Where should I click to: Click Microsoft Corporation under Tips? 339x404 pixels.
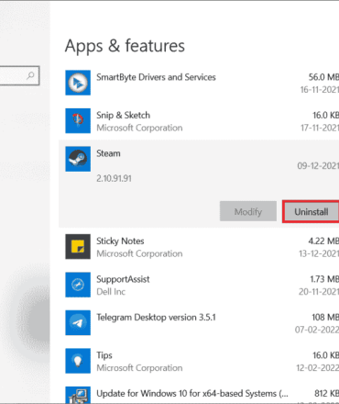pos(139,368)
